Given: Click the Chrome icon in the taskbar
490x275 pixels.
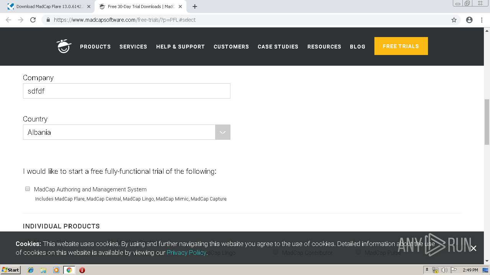Looking at the screenshot, I should [69, 270].
